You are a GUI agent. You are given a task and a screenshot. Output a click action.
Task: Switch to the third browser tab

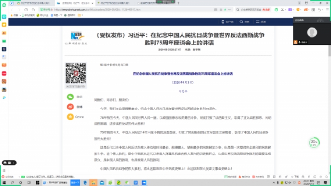point(115,3)
